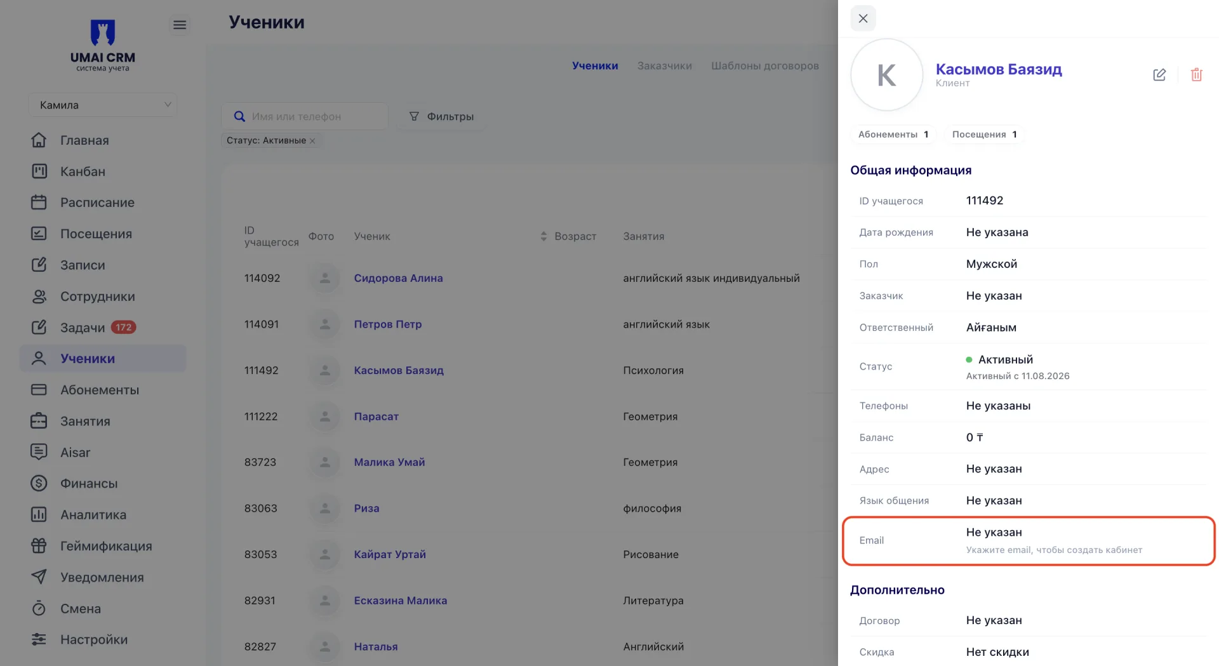Click the Скидка Нет скидки value
The image size is (1219, 666).
click(x=997, y=653)
